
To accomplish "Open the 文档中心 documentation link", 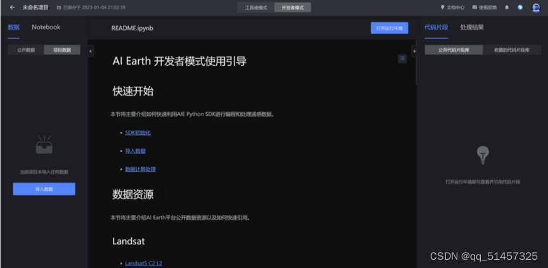I will (452, 8).
